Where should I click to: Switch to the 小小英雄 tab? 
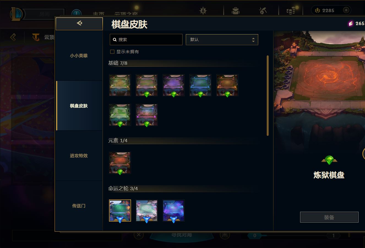(79, 56)
